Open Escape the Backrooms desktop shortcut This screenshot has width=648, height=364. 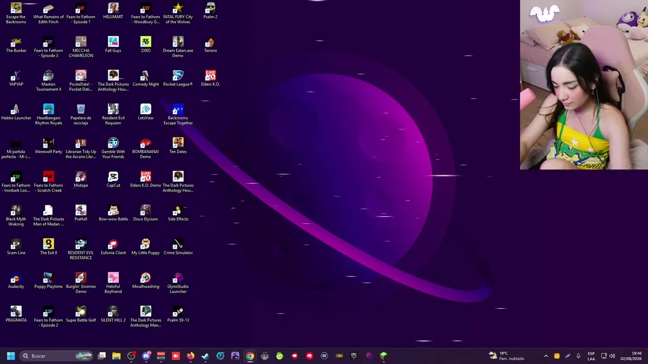(16, 14)
